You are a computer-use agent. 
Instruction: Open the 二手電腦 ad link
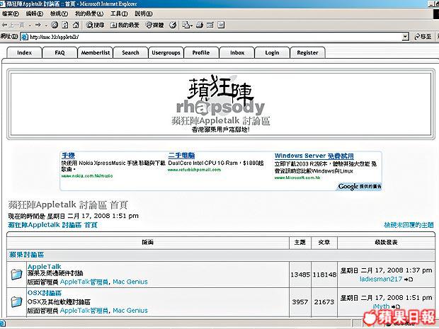(x=181, y=156)
